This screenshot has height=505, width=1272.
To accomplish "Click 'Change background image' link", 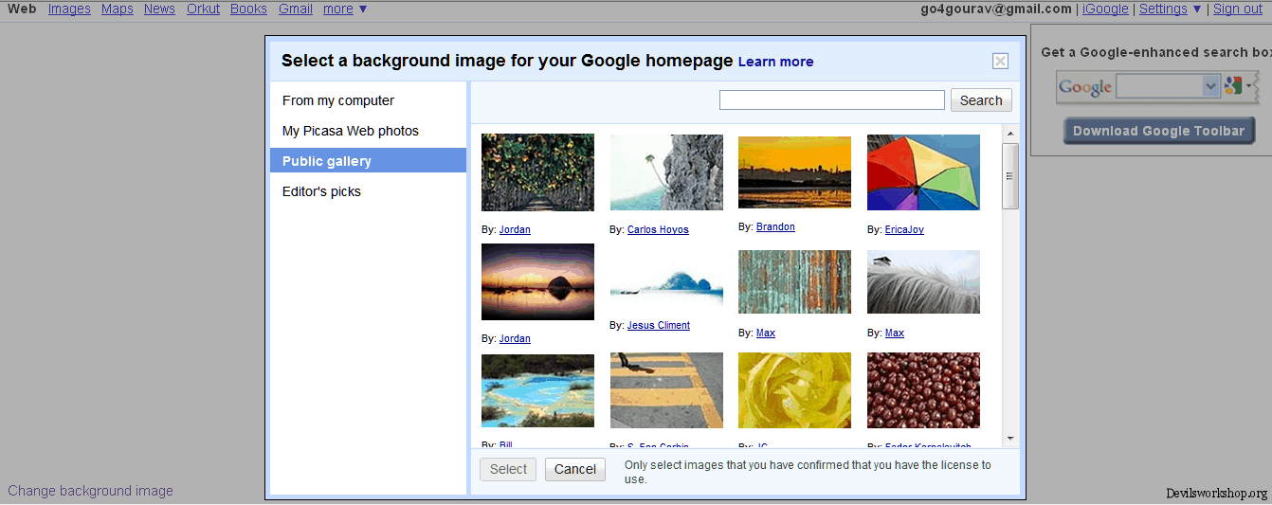I will pos(90,491).
